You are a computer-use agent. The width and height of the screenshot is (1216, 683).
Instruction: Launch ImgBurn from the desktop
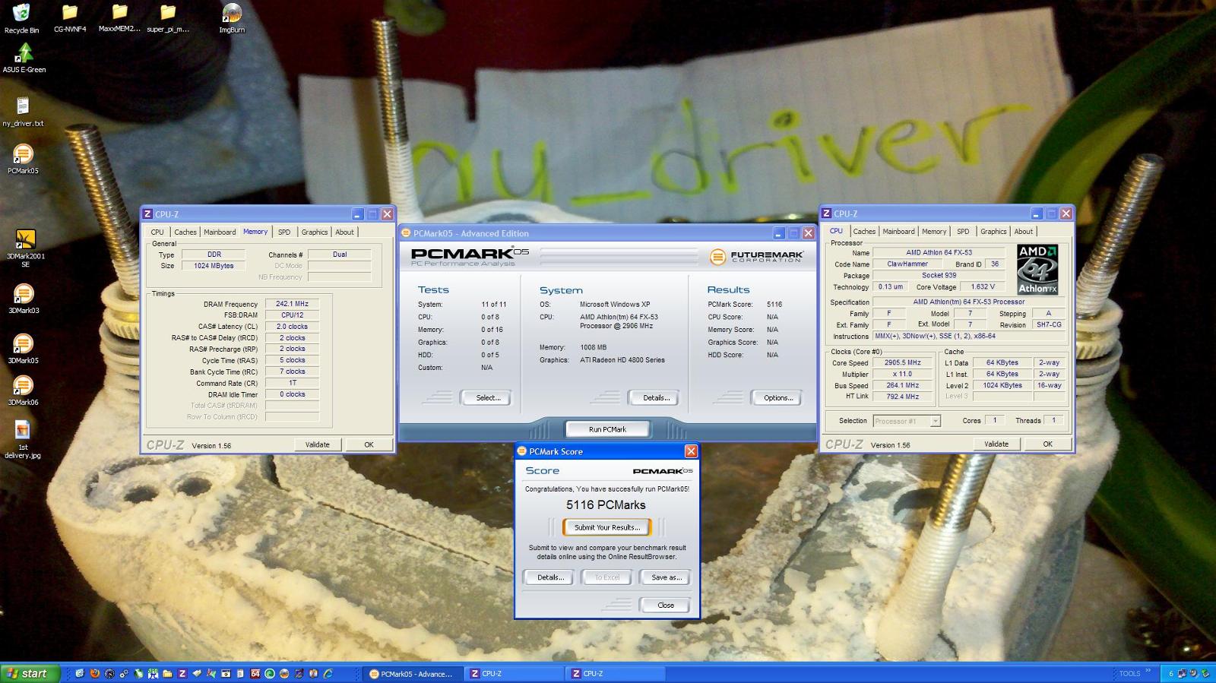232,19
